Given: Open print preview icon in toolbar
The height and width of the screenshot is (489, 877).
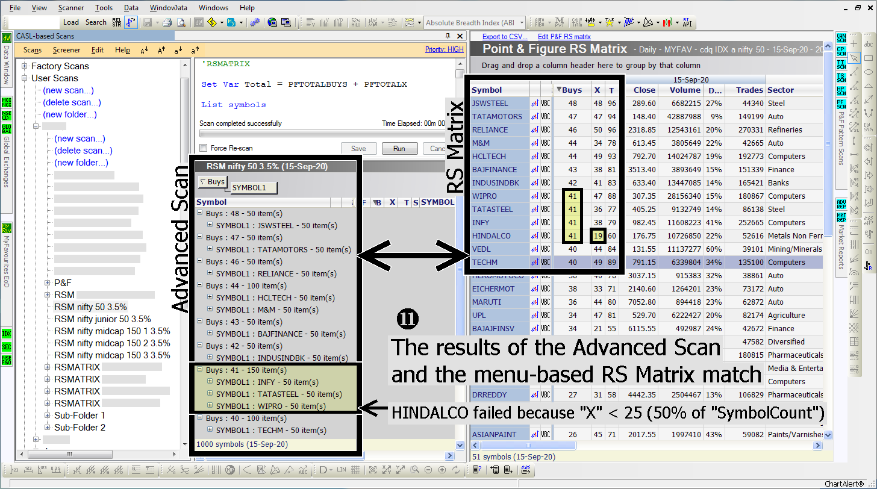Looking at the screenshot, I should [181, 22].
